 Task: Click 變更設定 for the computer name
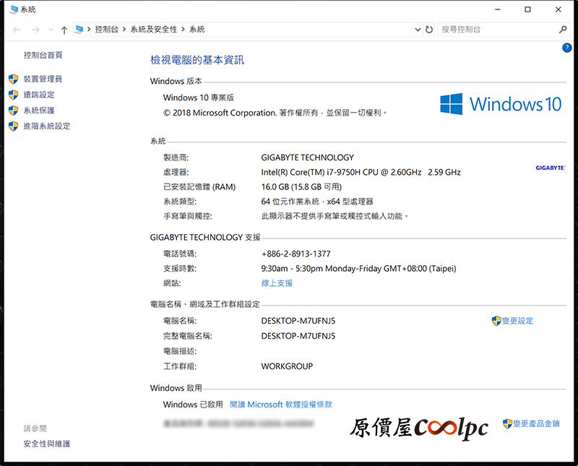517,321
